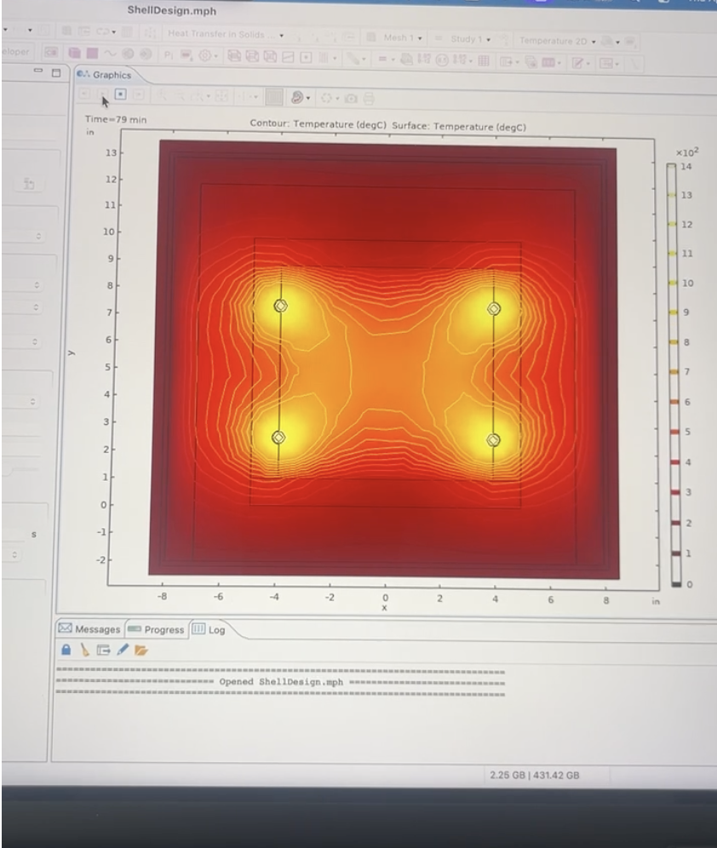Clear the Log with the broom icon
This screenshot has height=848, width=717.
click(84, 650)
